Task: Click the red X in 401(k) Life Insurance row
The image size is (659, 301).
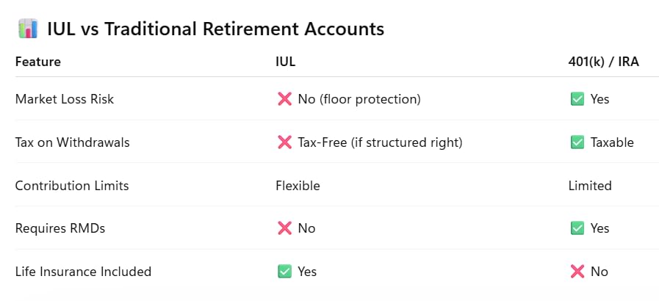Action: click(577, 272)
